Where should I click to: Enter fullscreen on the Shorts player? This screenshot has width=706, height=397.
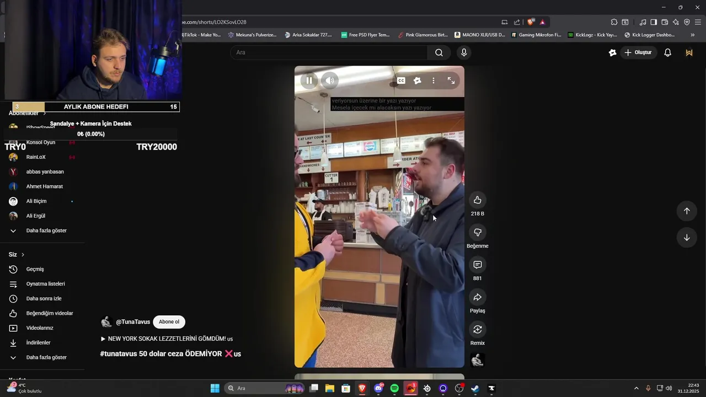(451, 81)
